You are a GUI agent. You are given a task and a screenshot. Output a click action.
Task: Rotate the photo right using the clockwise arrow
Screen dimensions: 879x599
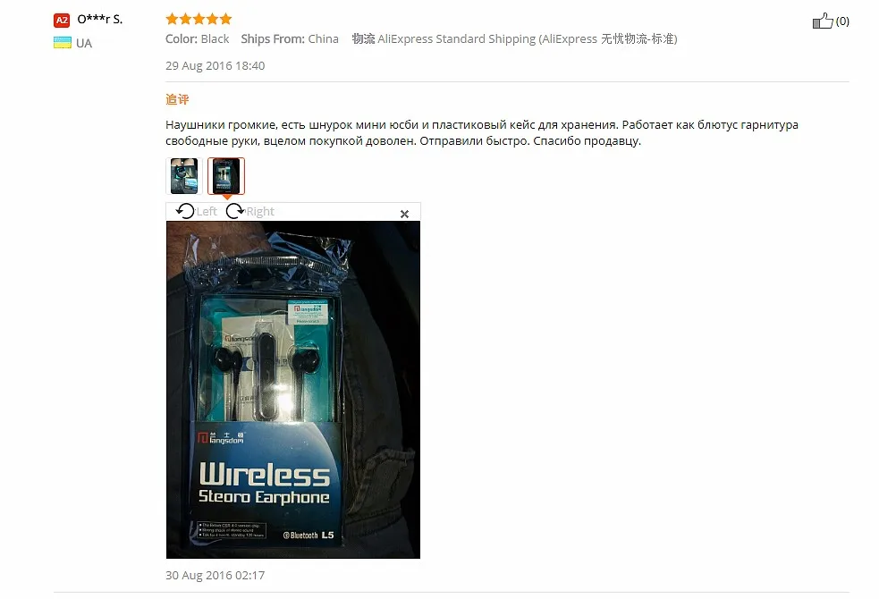coord(235,211)
